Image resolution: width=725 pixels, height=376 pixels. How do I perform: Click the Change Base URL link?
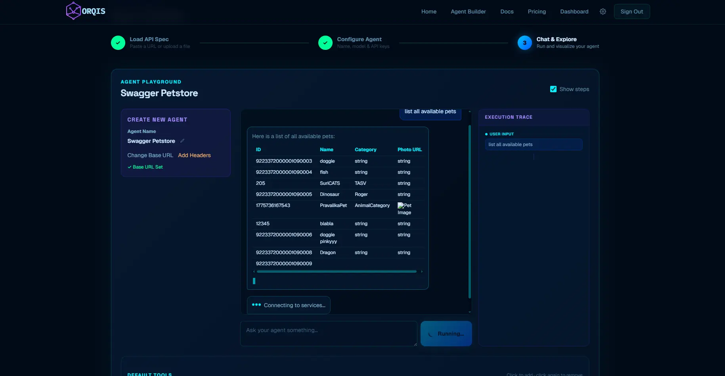tap(150, 155)
